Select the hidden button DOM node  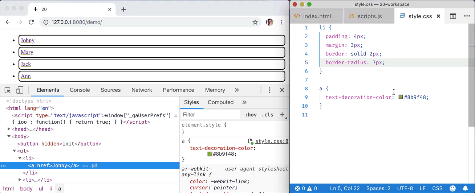point(59,144)
